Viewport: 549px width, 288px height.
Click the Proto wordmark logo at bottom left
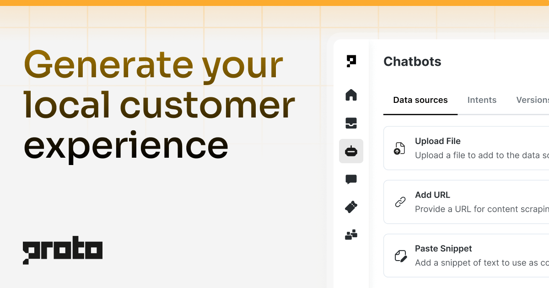coord(63,250)
